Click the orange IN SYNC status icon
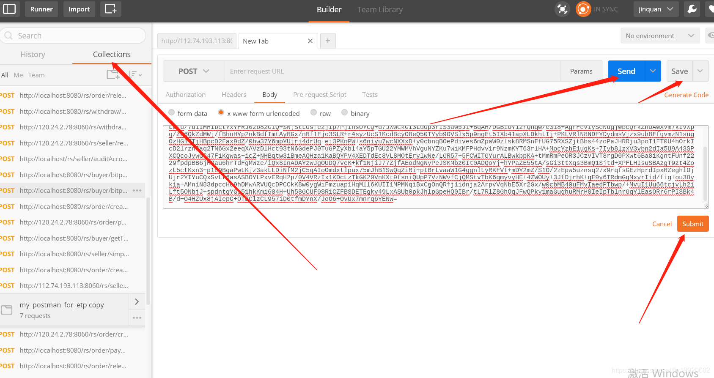 (x=583, y=9)
